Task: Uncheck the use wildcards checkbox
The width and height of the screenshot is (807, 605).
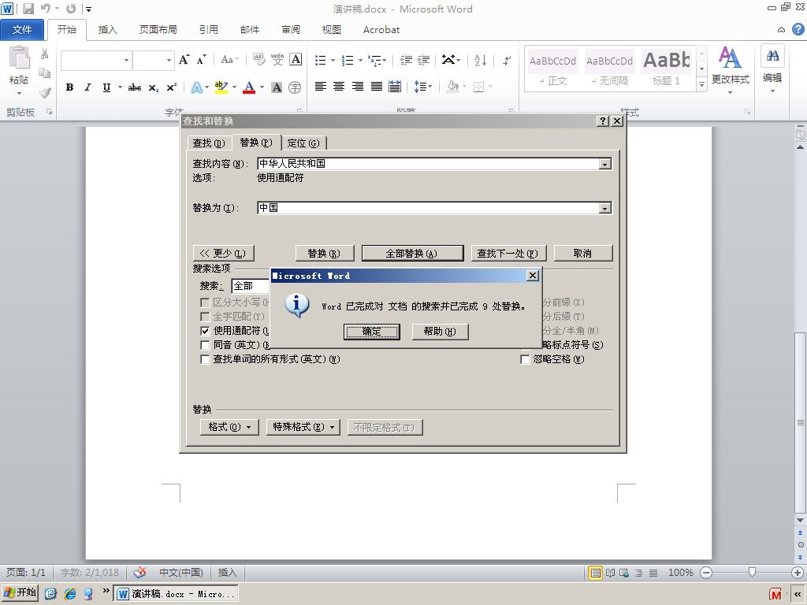Action: pyautogui.click(x=205, y=331)
